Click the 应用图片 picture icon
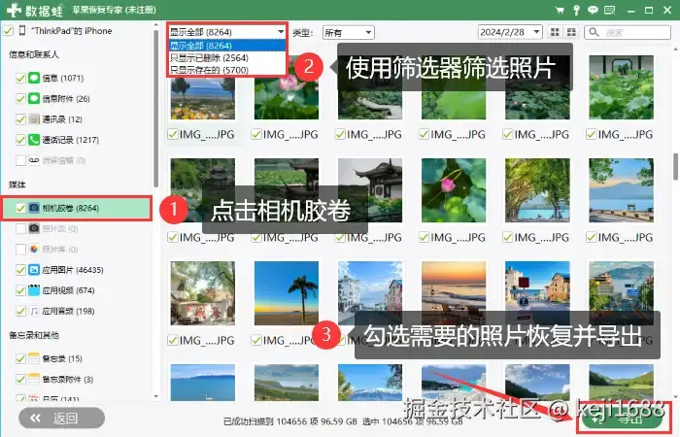 [x=34, y=270]
